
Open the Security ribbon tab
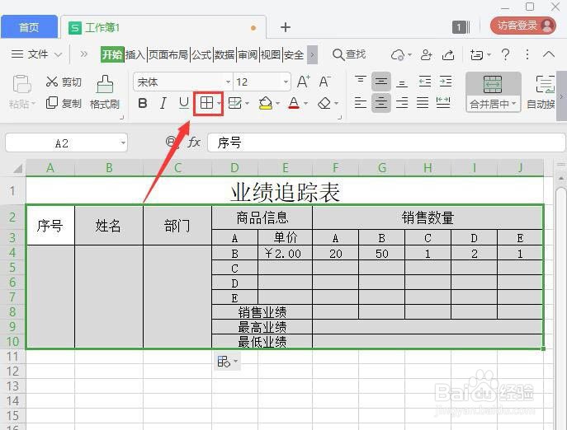click(x=294, y=54)
